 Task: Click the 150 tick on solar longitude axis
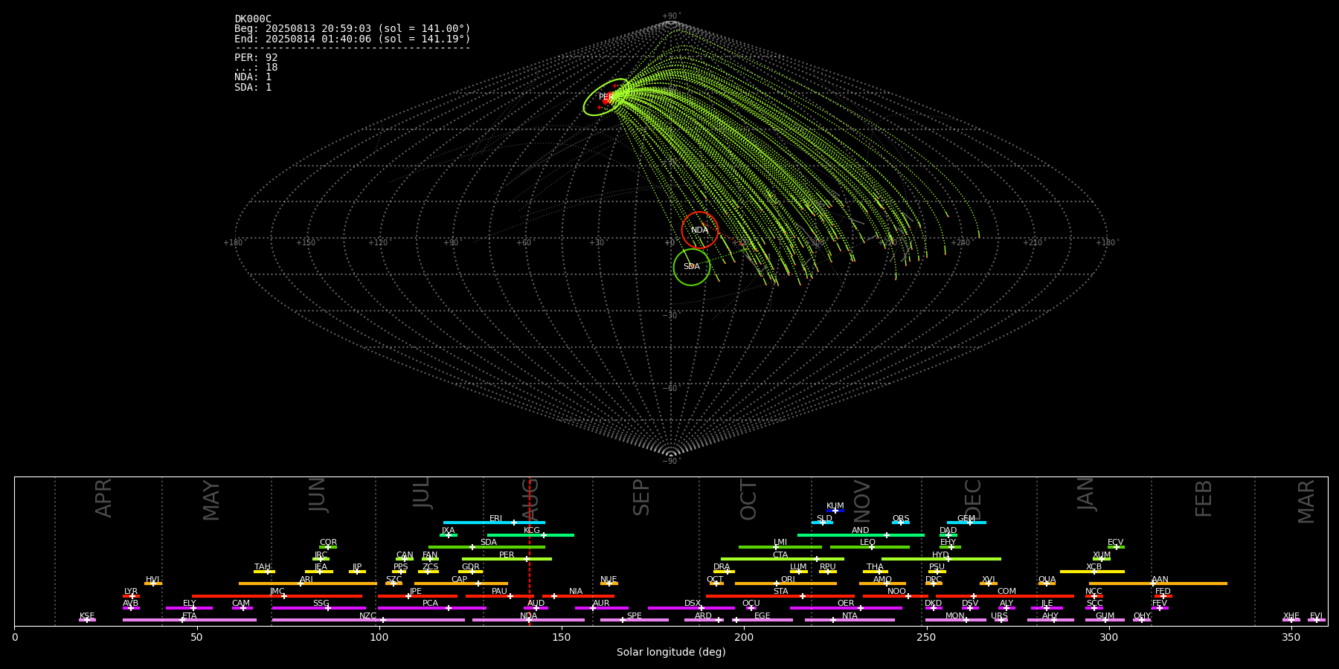562,638
